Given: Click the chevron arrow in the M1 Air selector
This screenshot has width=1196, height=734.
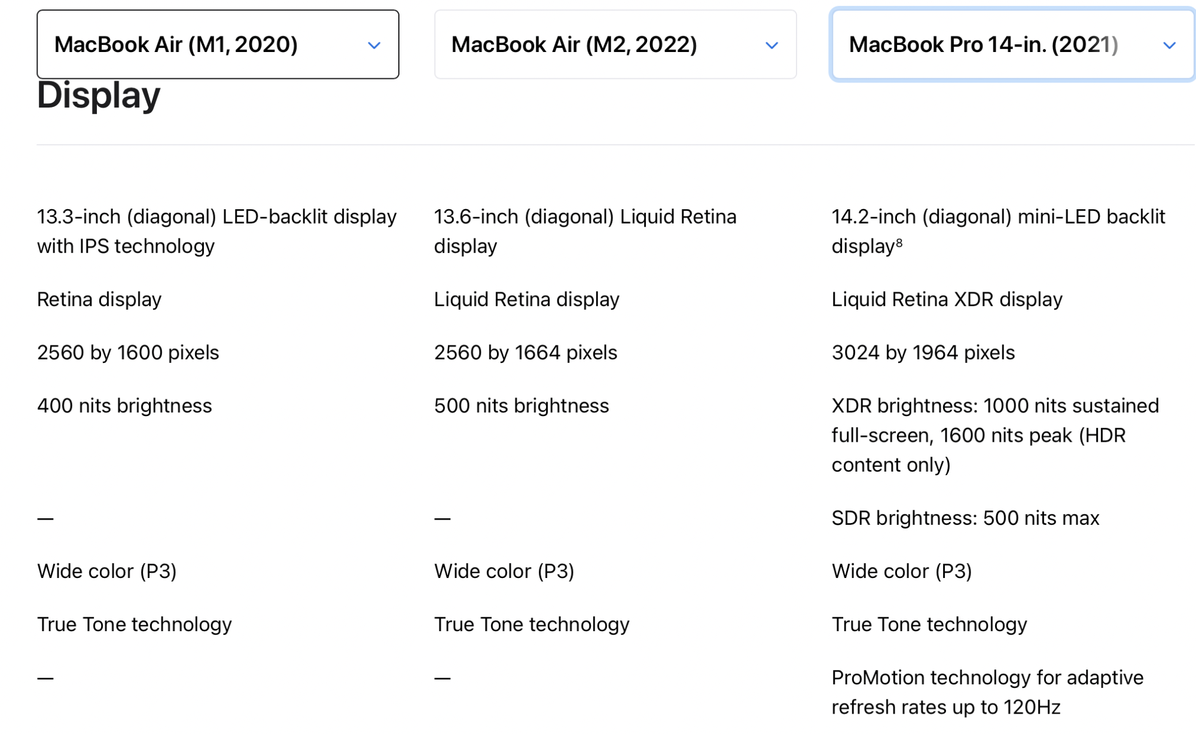Looking at the screenshot, I should pos(374,45).
